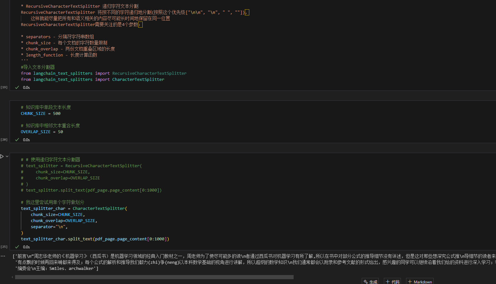
Task: Click the text_splitter_char.split_text(...) line
Action: [x=95, y=239]
